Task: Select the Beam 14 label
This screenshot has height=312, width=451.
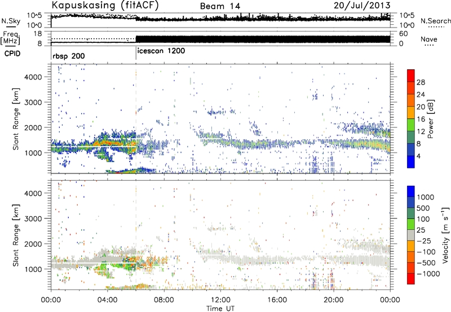Action: click(x=220, y=6)
